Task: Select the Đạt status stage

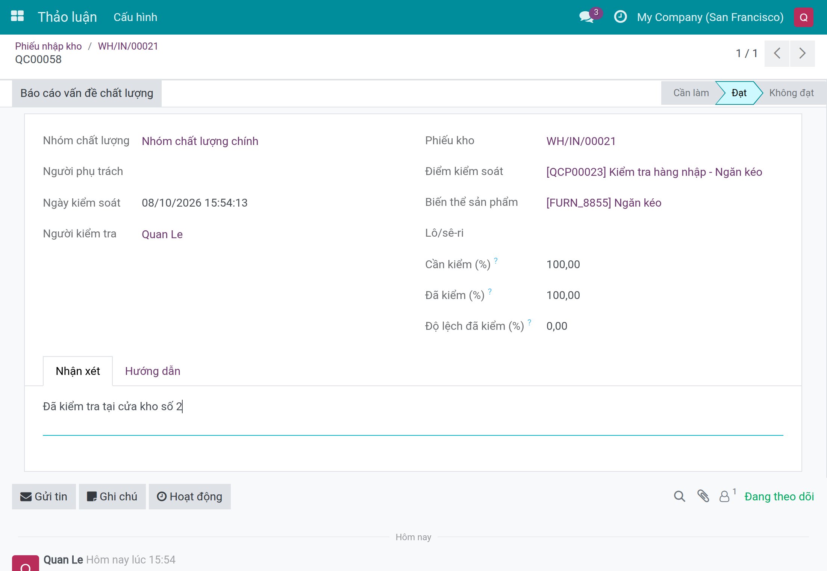Action: pyautogui.click(x=739, y=93)
